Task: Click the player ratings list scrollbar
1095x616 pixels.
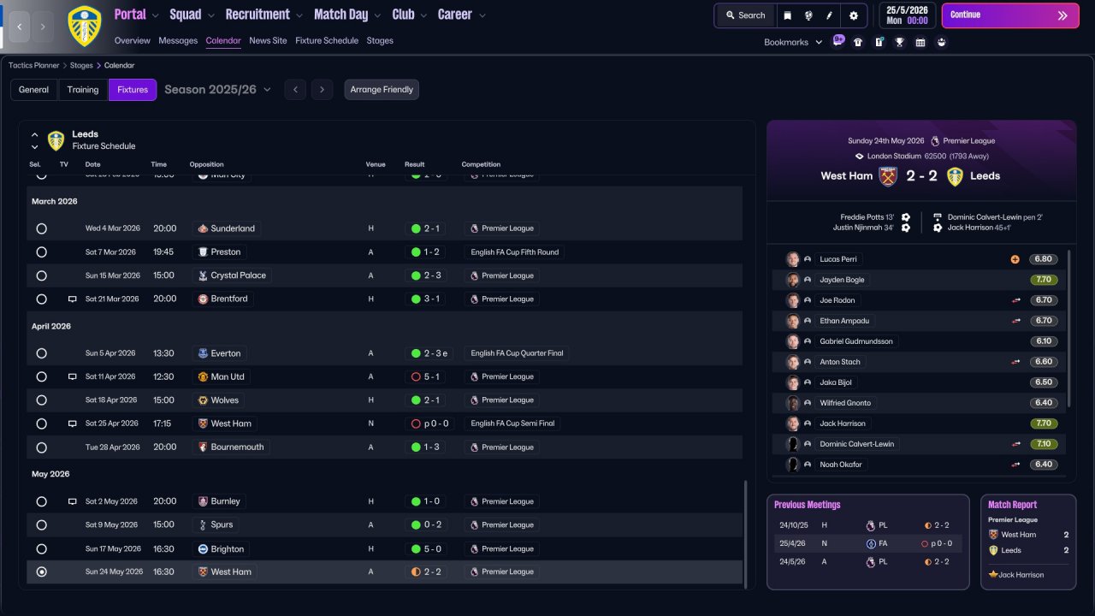Action: click(1069, 329)
